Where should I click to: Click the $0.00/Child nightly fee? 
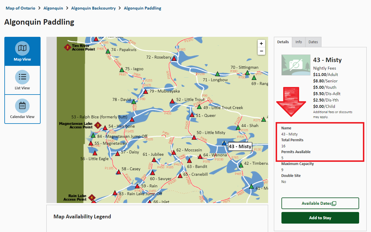324,106
